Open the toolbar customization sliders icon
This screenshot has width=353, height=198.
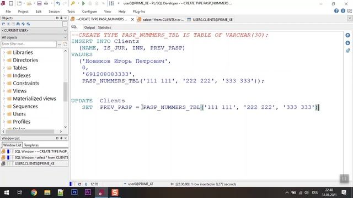pos(111,3)
